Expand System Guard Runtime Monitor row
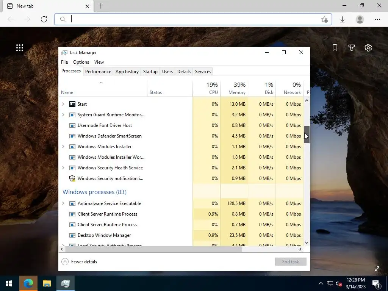This screenshot has width=388, height=291. (63, 115)
